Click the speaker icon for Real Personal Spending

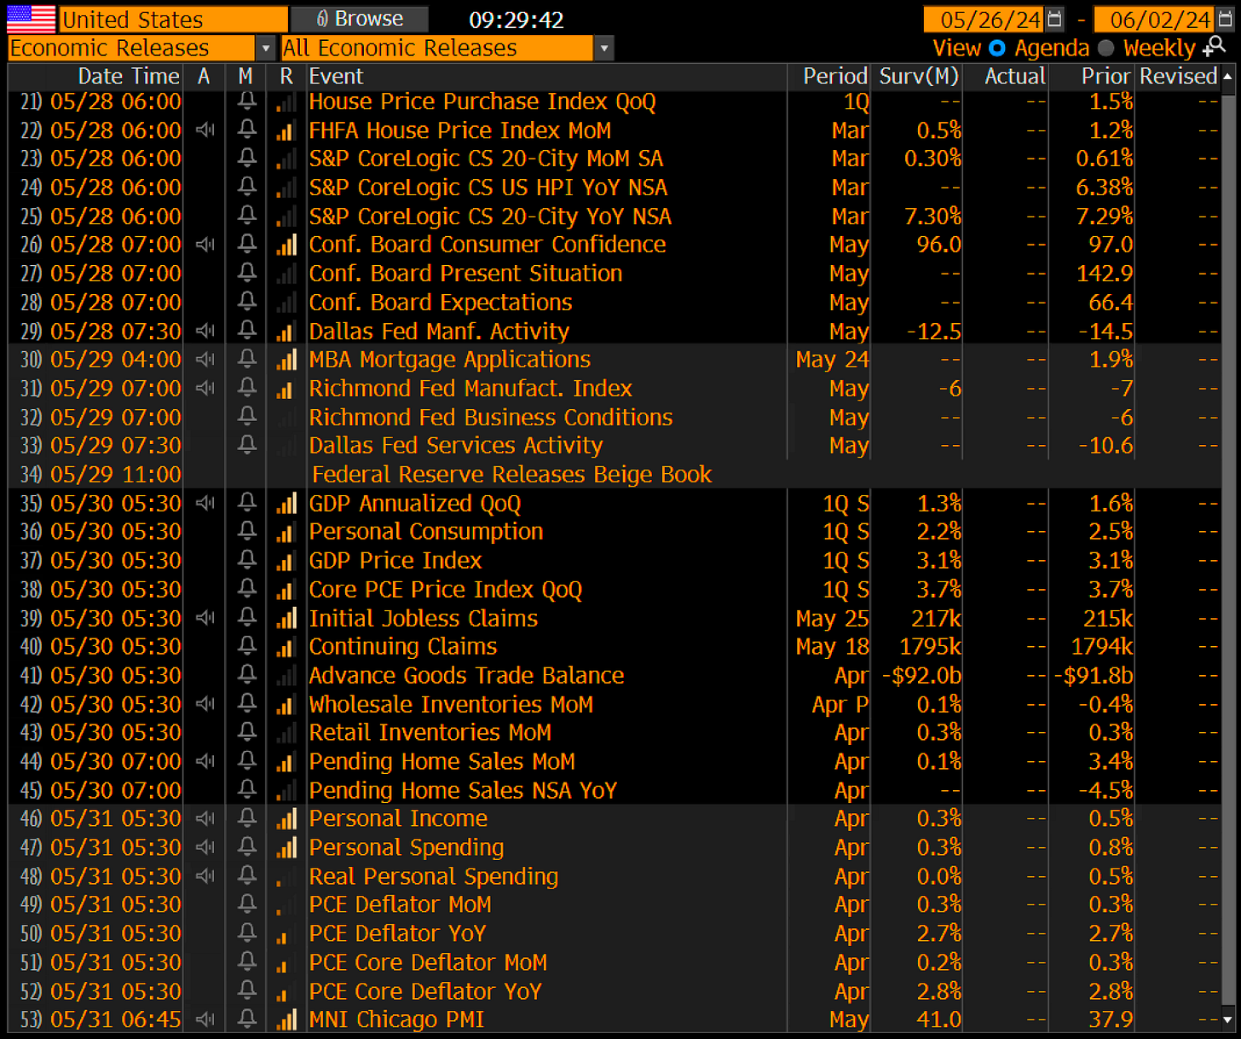pyautogui.click(x=205, y=876)
